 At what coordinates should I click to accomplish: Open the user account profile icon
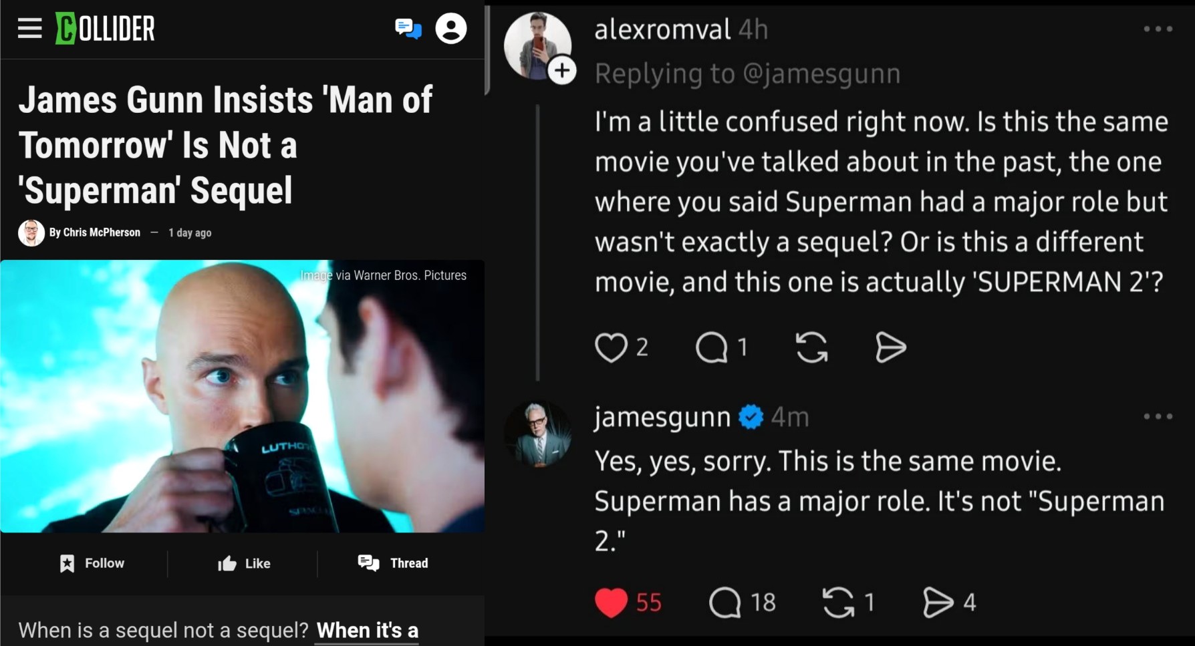(451, 29)
